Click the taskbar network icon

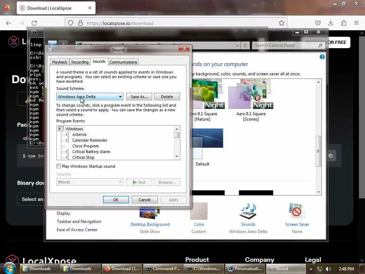point(320,269)
